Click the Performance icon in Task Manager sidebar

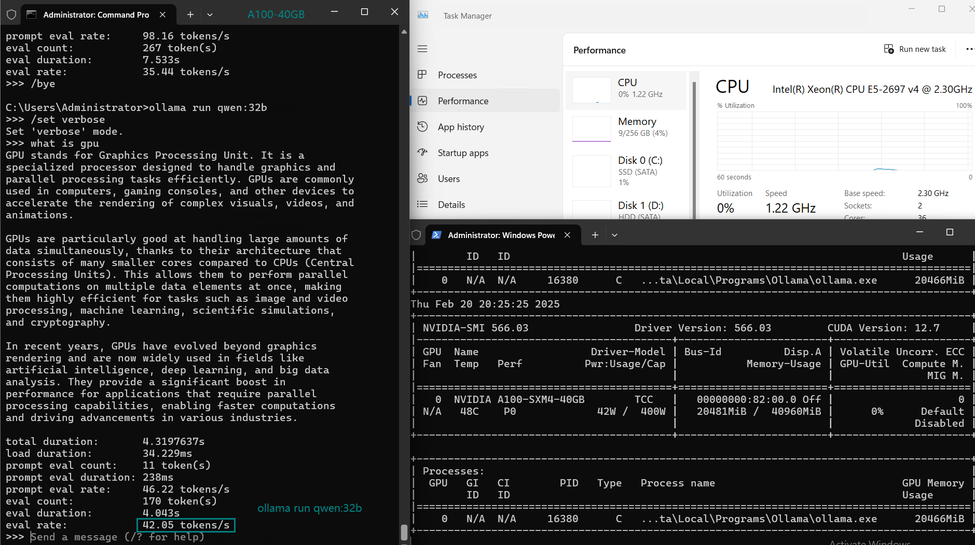pos(422,101)
